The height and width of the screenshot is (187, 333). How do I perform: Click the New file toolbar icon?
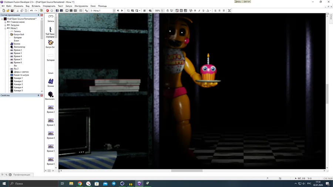tap(4, 11)
